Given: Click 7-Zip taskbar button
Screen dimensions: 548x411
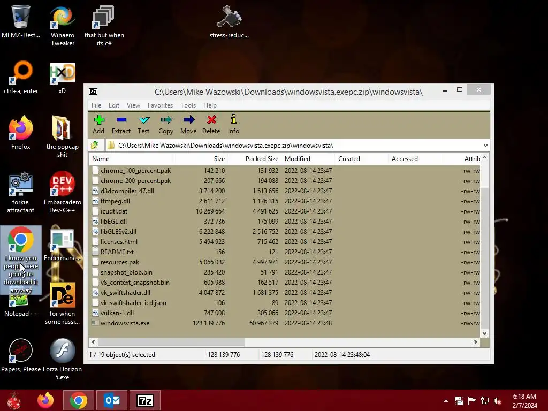Looking at the screenshot, I should coord(145,400).
